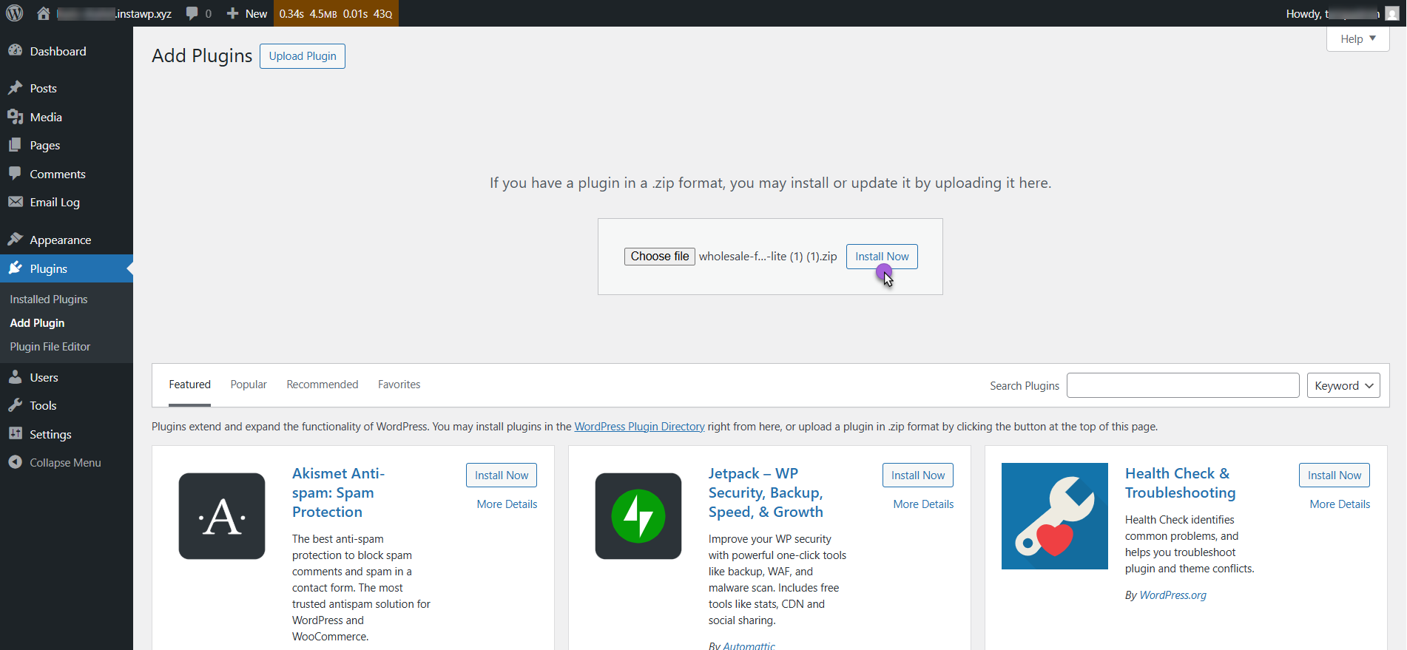Image resolution: width=1407 pixels, height=650 pixels.
Task: Switch to the Featured tab
Action: tap(189, 385)
